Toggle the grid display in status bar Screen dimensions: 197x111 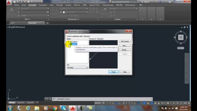103,103
